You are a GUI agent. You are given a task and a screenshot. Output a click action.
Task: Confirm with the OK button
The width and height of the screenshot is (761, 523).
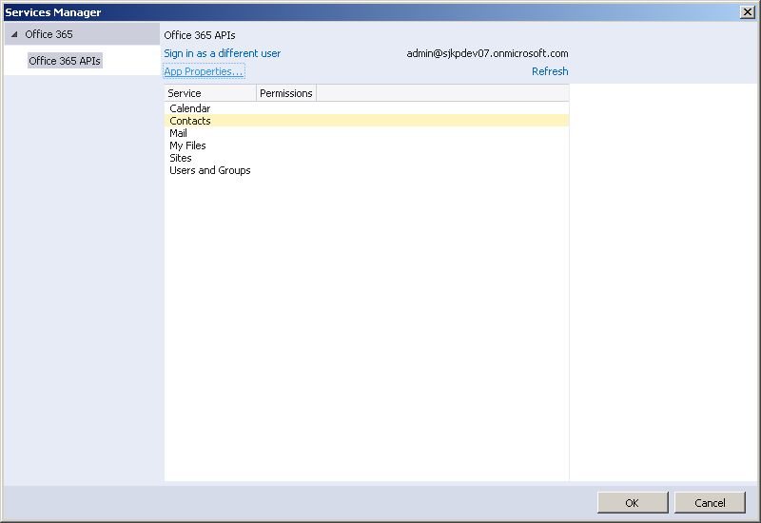pyautogui.click(x=632, y=503)
